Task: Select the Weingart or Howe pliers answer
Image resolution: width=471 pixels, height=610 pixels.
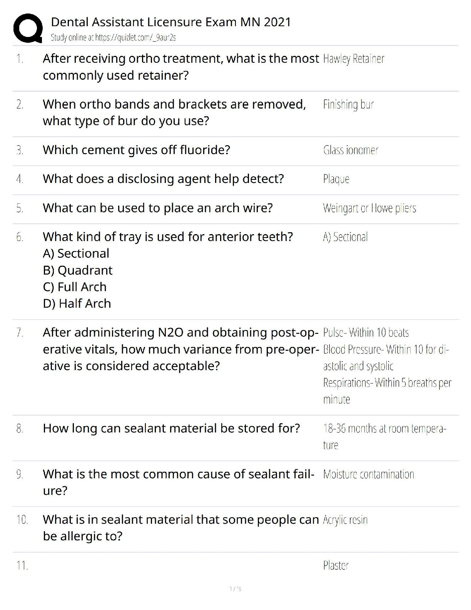Action: (x=369, y=208)
